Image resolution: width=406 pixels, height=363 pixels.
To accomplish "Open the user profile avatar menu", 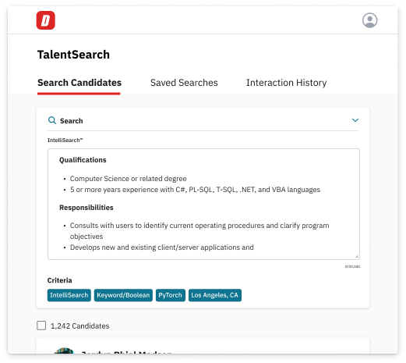I will coord(369,20).
